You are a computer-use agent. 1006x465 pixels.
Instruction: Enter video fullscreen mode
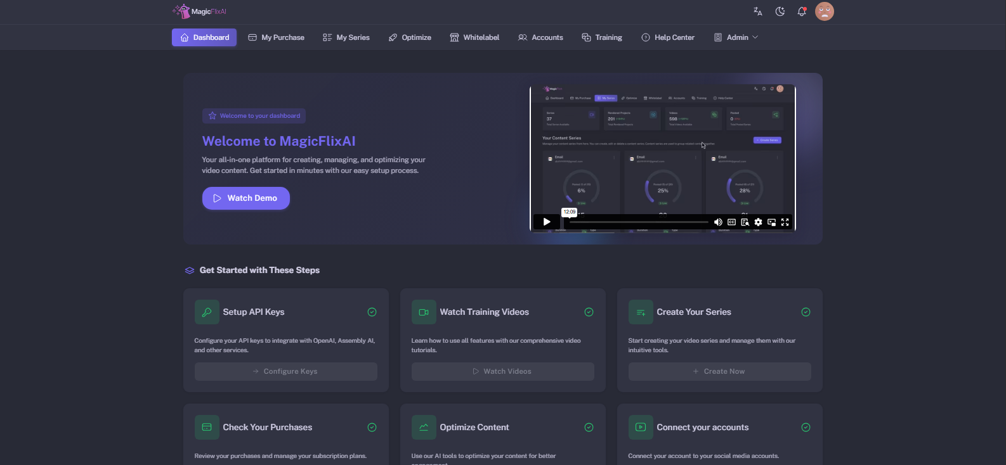[x=785, y=222]
